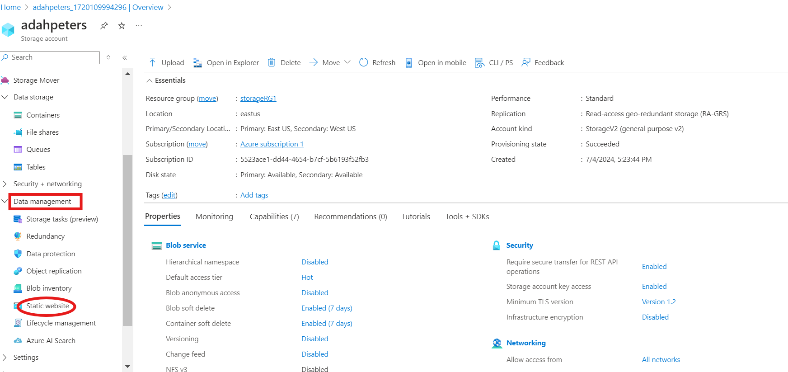Open the storageRG1 resource group link
This screenshot has height=372, width=788.
click(258, 99)
